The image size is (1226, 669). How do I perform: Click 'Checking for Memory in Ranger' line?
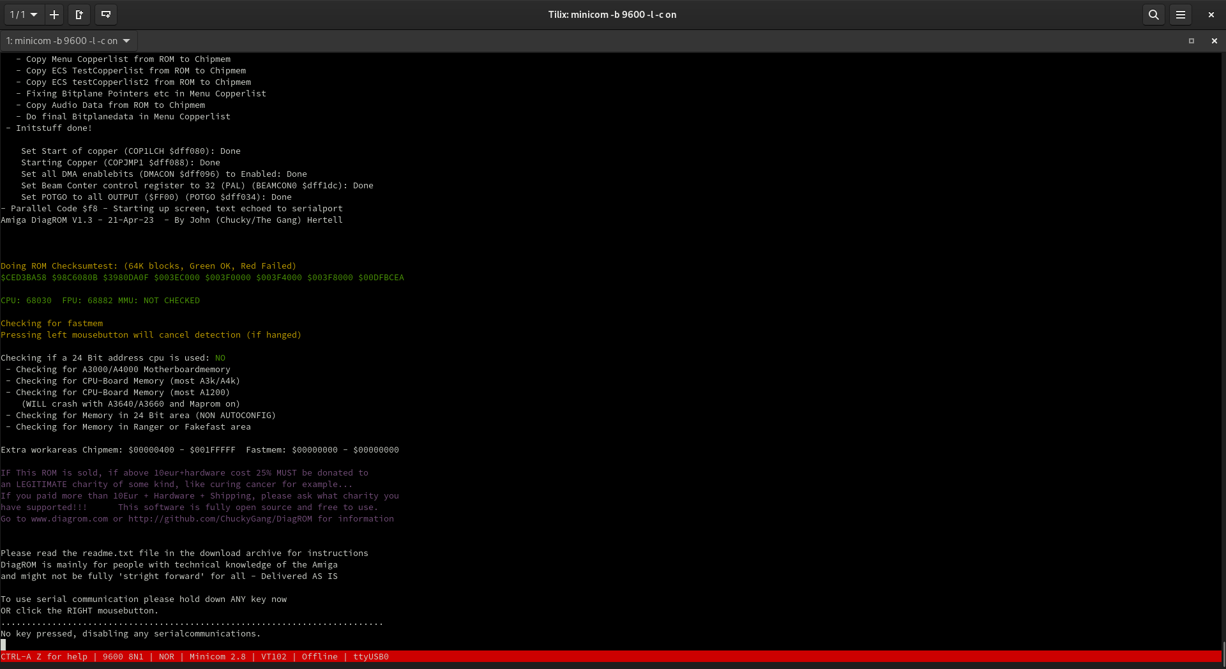128,426
